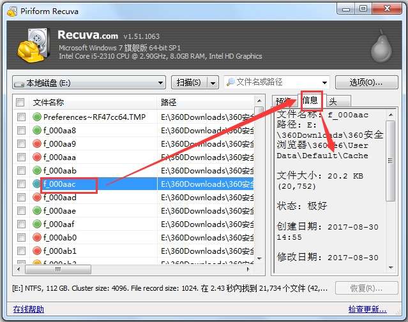Click the red status dot beside f_000aa9
The width and height of the screenshot is (408, 322).
point(37,143)
